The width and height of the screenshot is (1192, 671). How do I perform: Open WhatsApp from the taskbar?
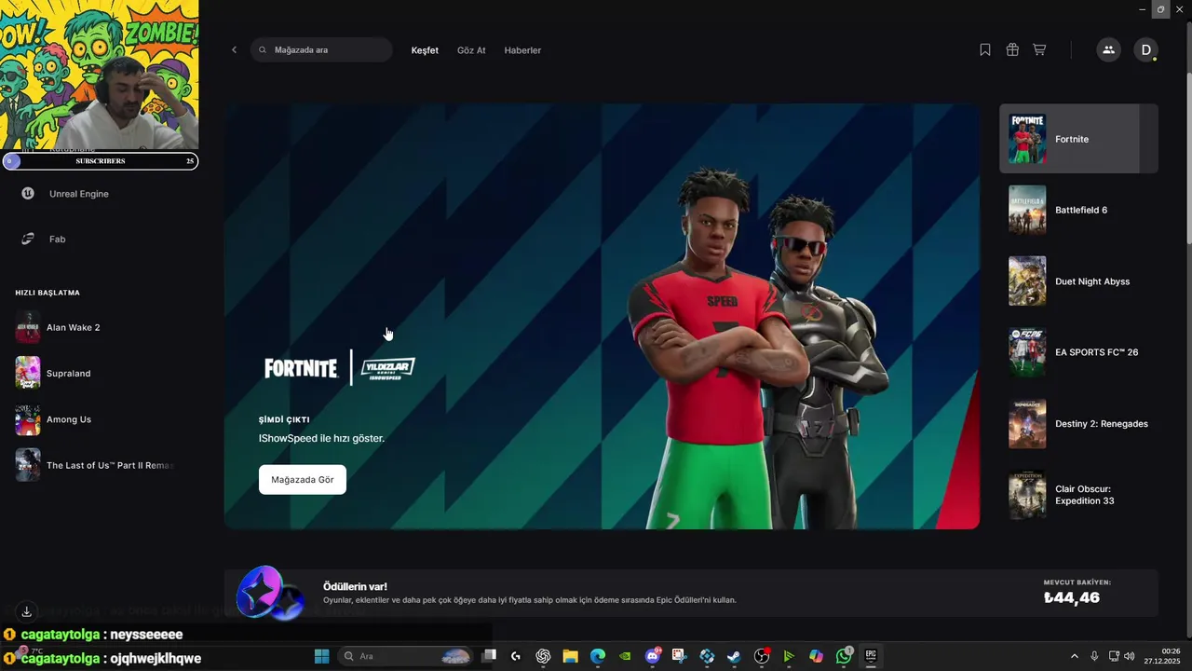coord(844,656)
